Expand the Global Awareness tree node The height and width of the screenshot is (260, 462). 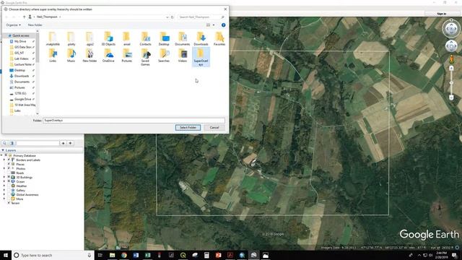tap(4, 194)
